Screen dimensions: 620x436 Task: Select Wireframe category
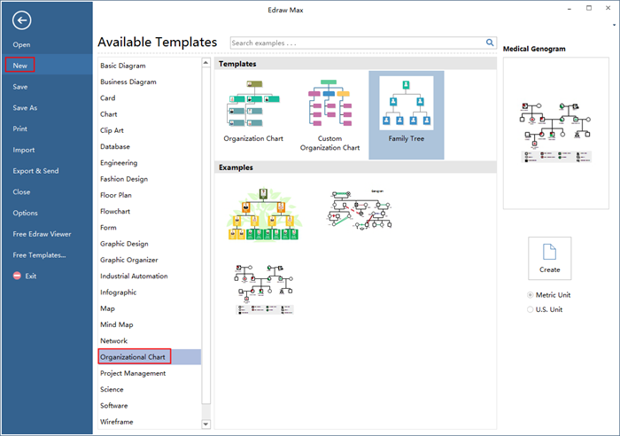(x=117, y=423)
